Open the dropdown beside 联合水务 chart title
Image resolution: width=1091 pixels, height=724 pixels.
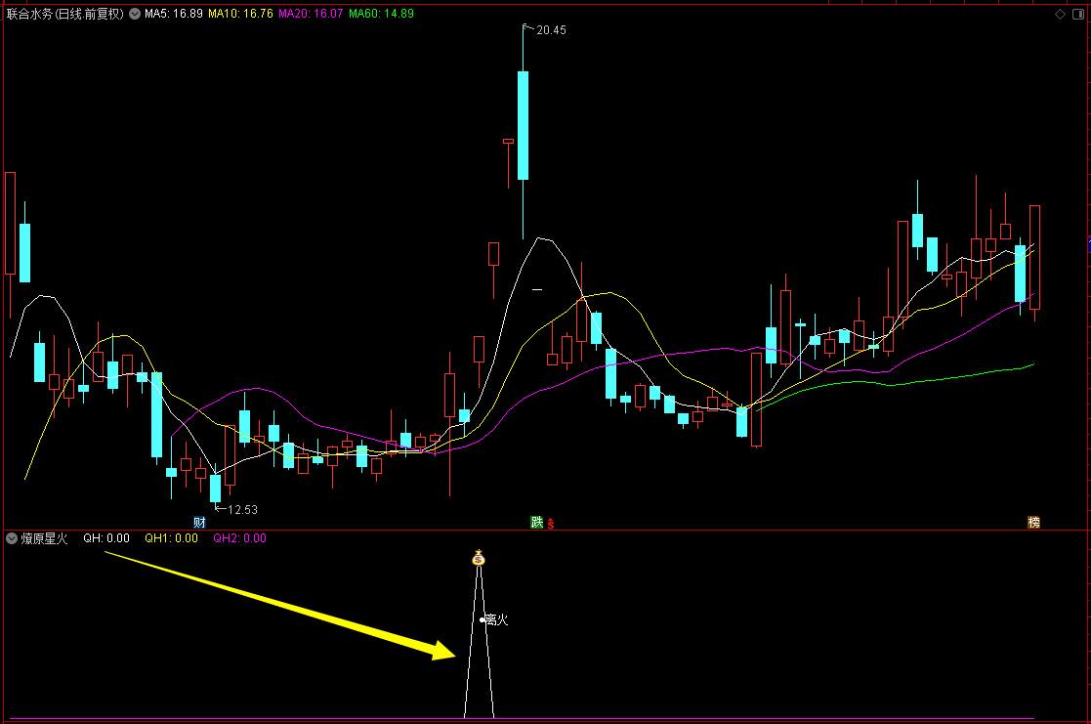(134, 14)
